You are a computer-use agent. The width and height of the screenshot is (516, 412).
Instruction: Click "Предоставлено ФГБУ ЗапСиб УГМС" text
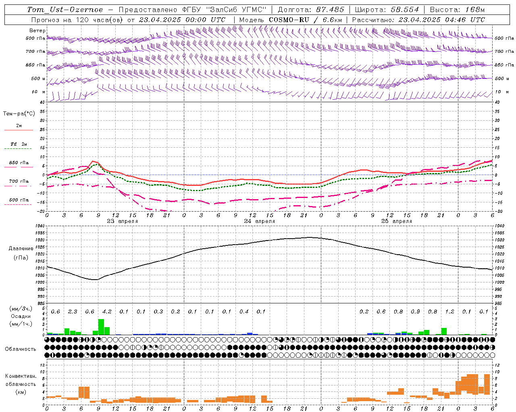pyautogui.click(x=193, y=10)
